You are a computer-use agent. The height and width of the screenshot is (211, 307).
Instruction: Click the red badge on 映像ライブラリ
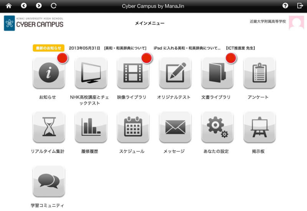[147, 58]
